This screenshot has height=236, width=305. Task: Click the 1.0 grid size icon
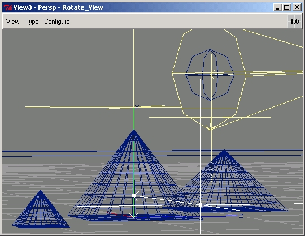pyautogui.click(x=294, y=22)
